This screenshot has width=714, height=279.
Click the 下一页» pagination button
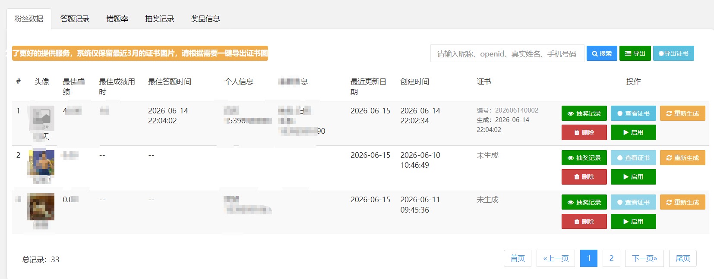(644, 258)
